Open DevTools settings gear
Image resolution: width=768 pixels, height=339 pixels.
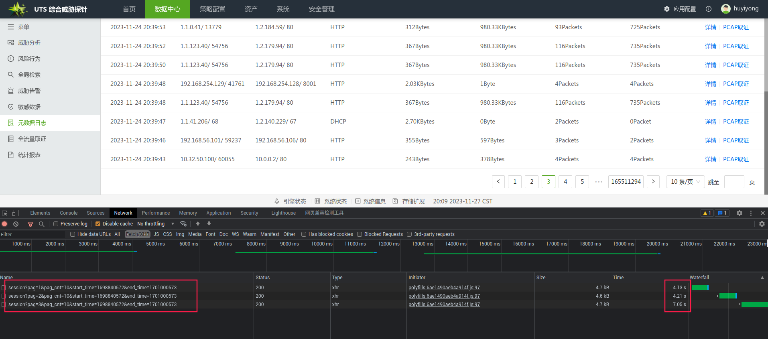[x=740, y=213]
